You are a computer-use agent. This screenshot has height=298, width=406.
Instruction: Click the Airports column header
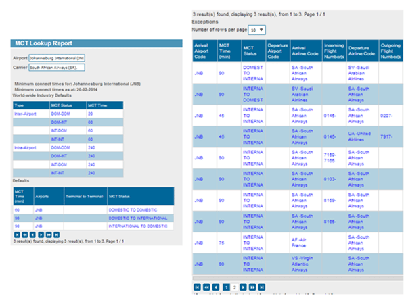click(49, 197)
